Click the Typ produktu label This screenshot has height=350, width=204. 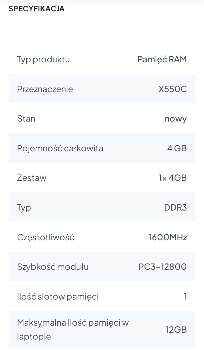tap(43, 60)
